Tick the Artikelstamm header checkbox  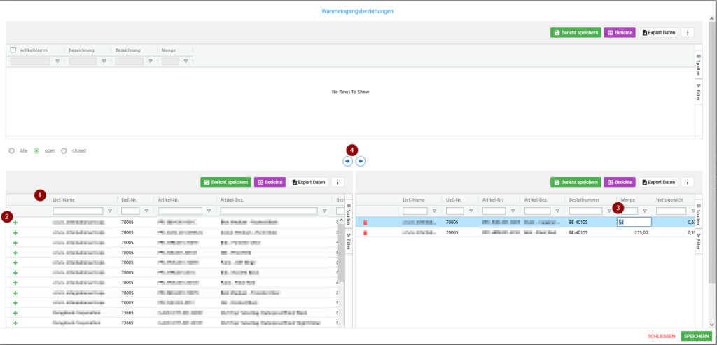tap(13, 50)
